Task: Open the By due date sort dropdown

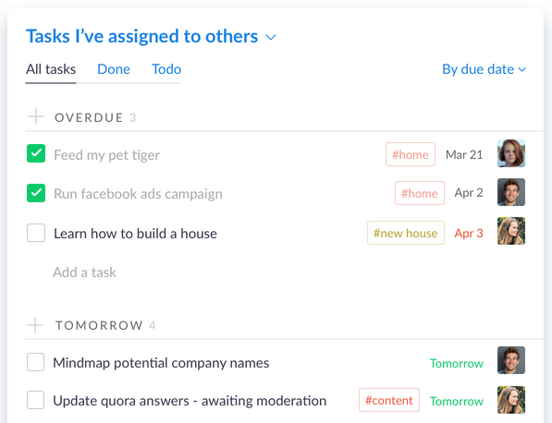Action: tap(485, 69)
